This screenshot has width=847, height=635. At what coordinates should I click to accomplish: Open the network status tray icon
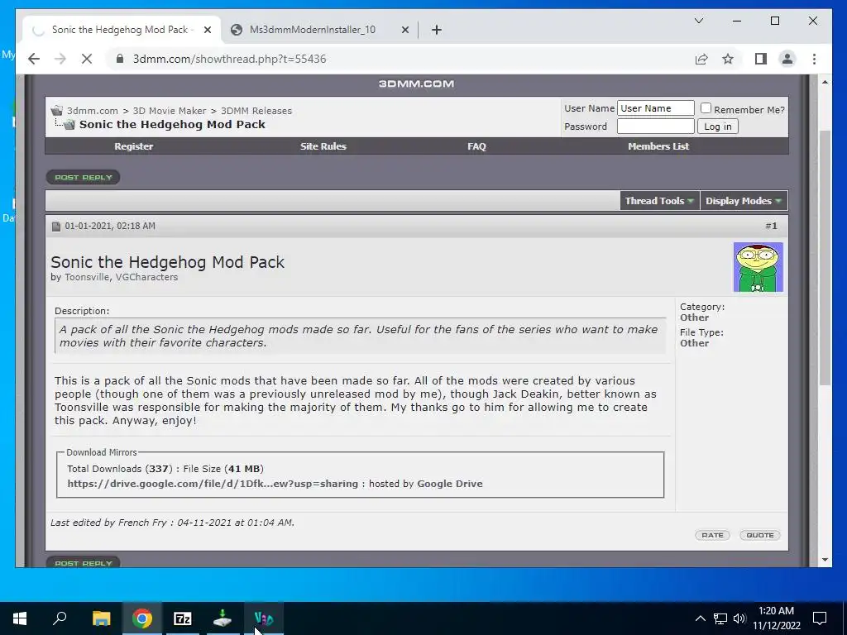click(x=720, y=618)
